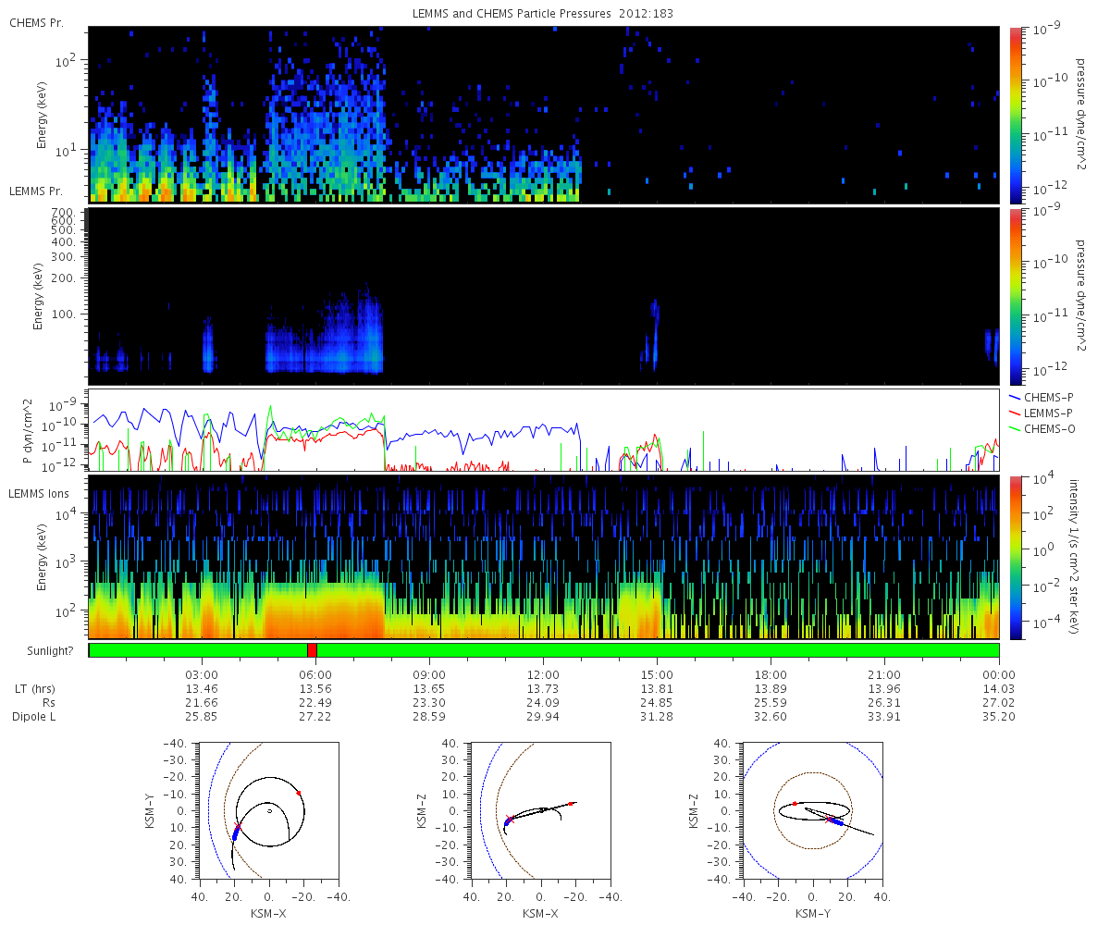Click the LT value '13.46'
Screen dimensions: 1110x925
pos(202,689)
